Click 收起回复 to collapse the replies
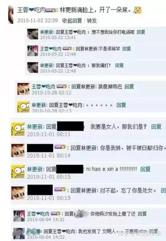166x241 pixels. 72,20
